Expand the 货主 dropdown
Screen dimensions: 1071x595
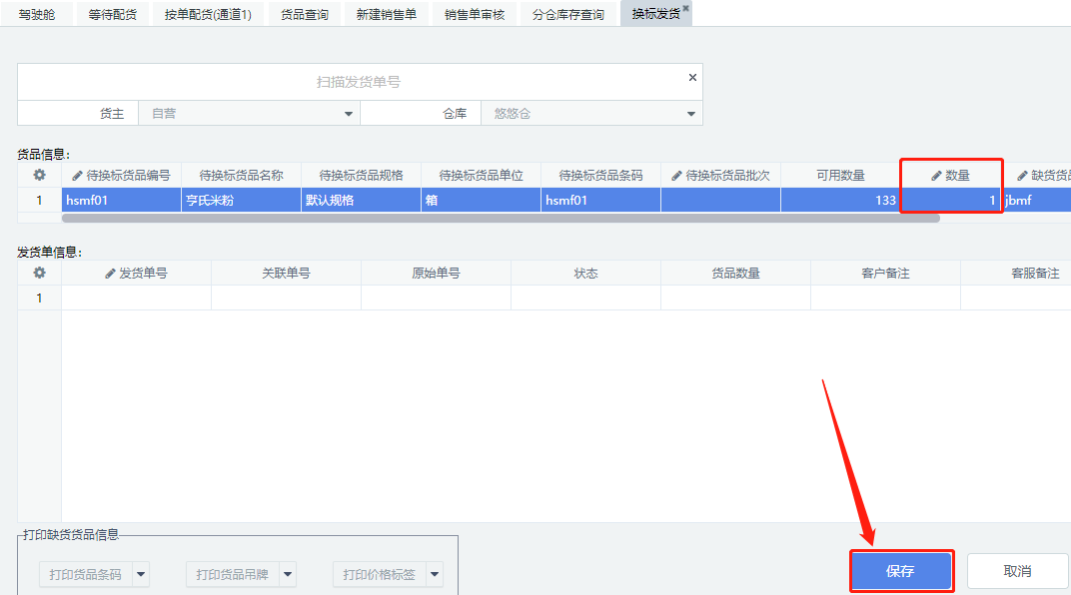(x=349, y=114)
